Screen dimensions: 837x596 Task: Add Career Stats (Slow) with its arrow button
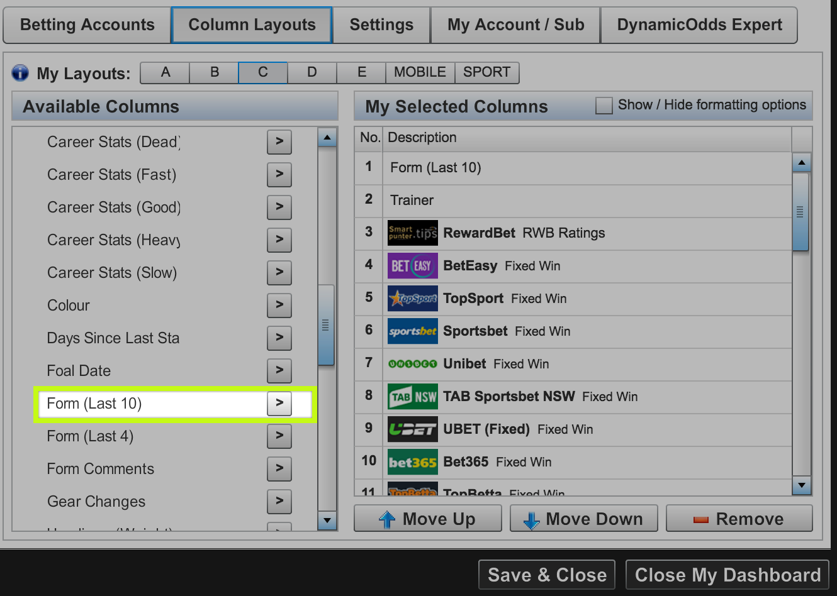point(279,273)
